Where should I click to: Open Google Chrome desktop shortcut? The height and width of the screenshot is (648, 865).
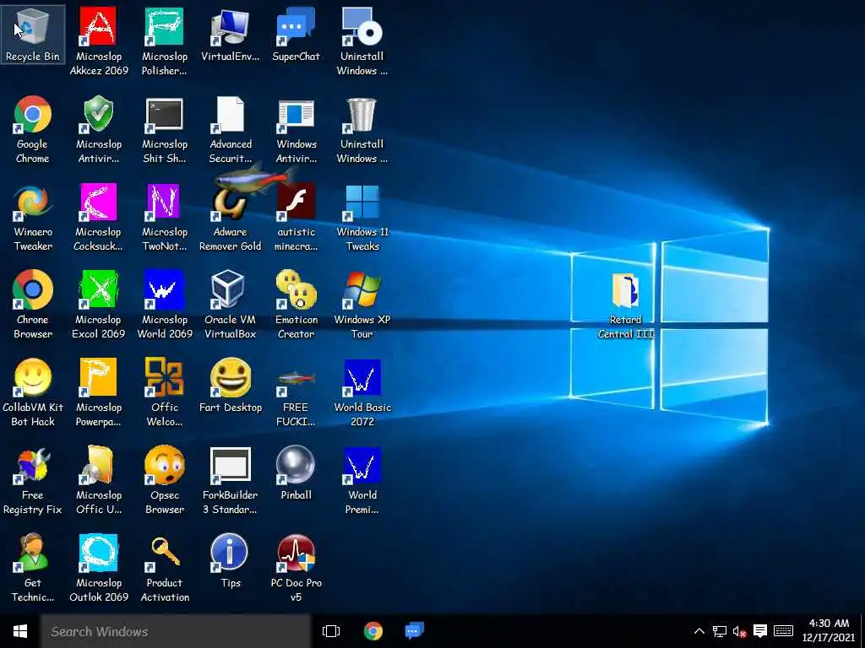point(33,129)
